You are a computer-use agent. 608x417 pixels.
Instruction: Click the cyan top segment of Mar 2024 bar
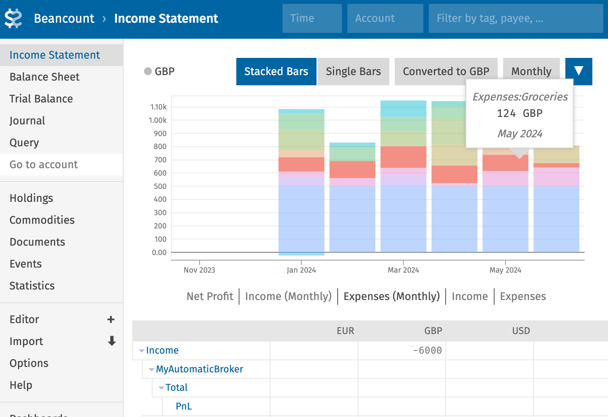click(x=403, y=109)
